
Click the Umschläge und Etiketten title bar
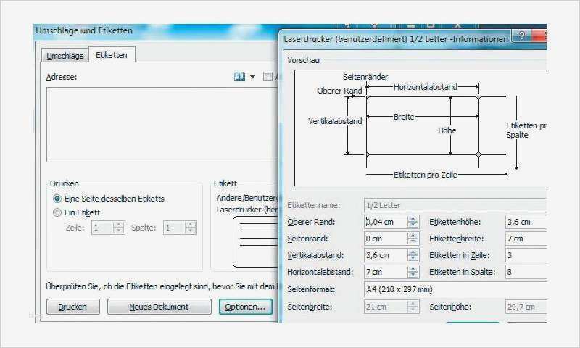coord(155,30)
